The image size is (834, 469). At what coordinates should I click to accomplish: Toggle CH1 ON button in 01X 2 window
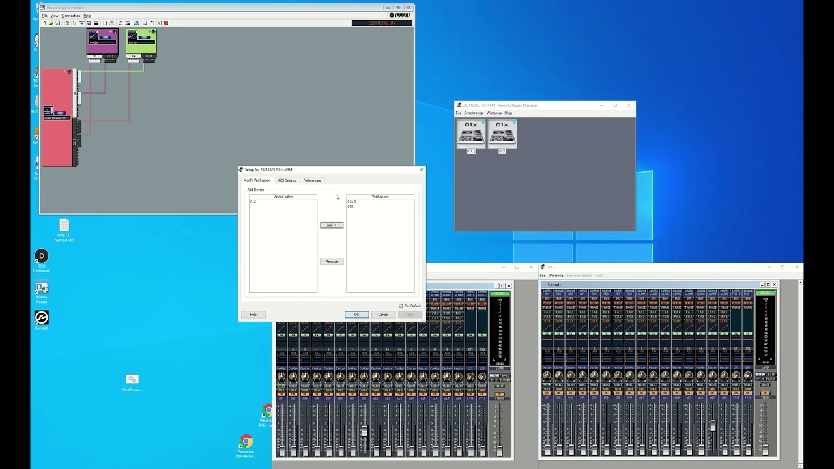(x=547, y=393)
